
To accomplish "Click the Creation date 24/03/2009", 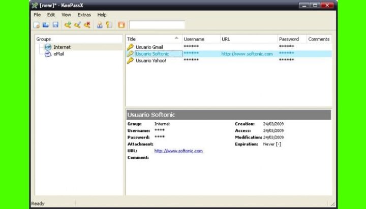I will [x=273, y=124].
